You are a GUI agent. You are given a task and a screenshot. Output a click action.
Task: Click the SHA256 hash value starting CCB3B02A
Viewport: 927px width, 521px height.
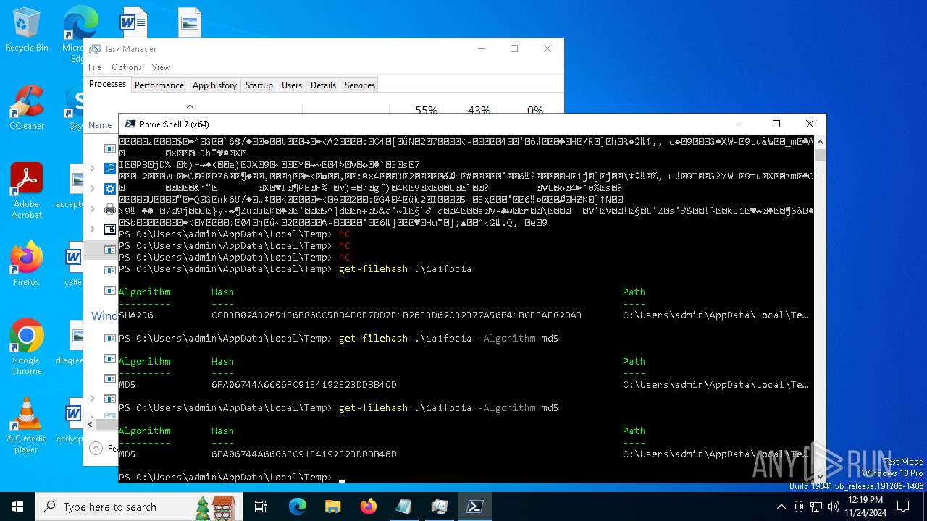[x=396, y=315]
